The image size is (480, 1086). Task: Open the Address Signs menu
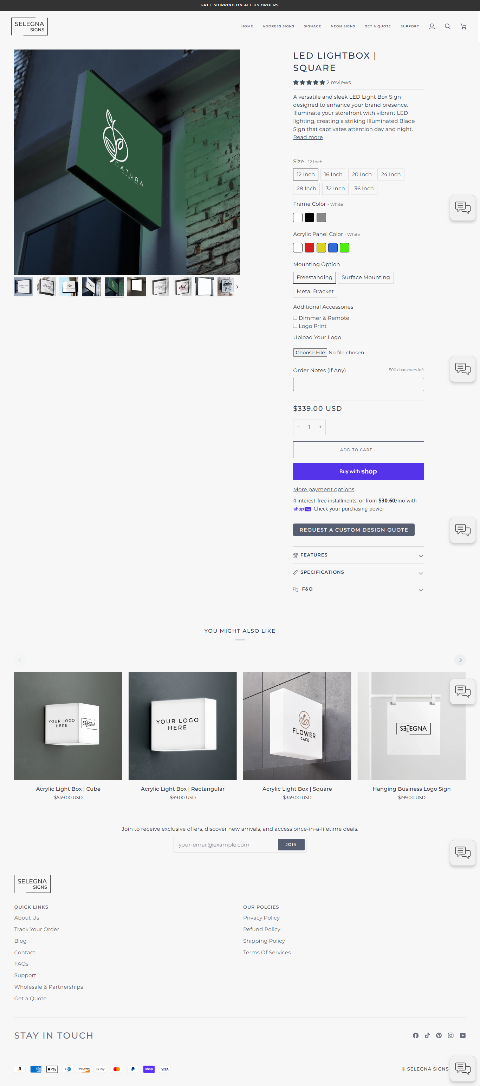278,27
